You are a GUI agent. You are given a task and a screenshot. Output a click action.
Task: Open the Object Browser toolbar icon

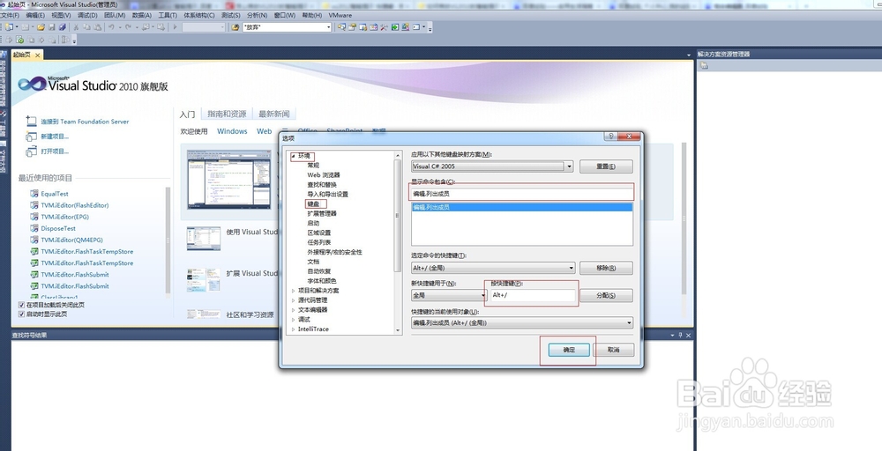(373, 27)
